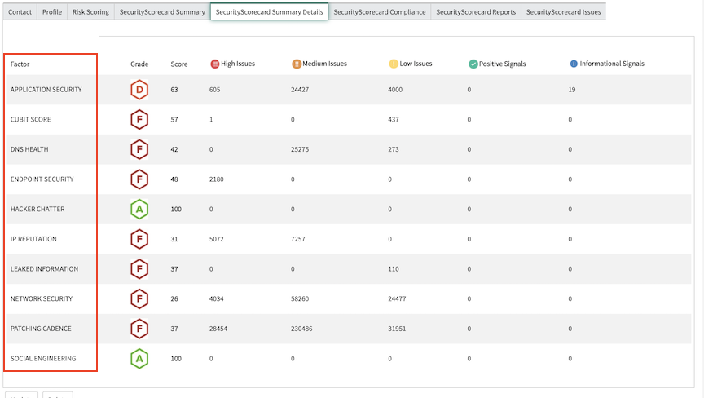Click the Score column header

[x=178, y=64]
